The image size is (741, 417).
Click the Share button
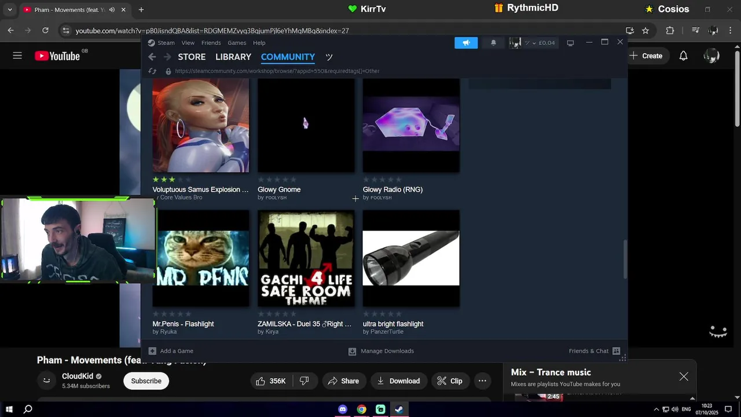pos(343,381)
